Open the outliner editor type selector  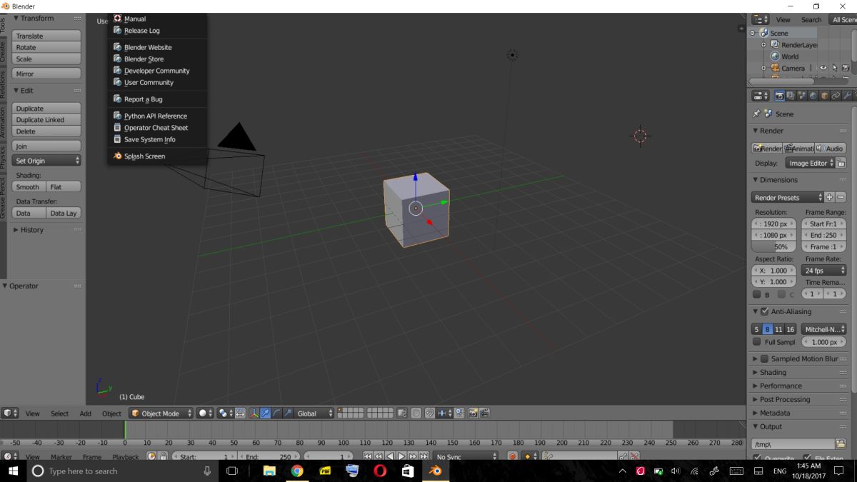(x=760, y=19)
